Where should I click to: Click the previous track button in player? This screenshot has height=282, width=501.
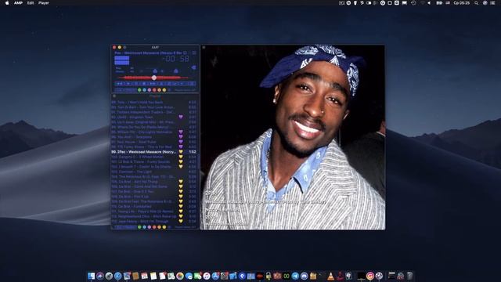tap(120, 84)
